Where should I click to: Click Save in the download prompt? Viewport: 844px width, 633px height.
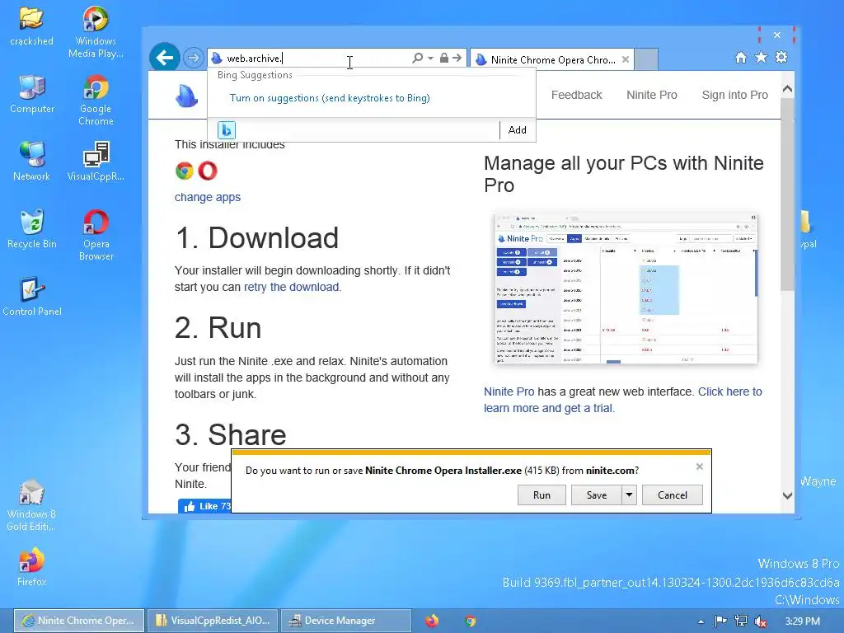[x=597, y=495]
